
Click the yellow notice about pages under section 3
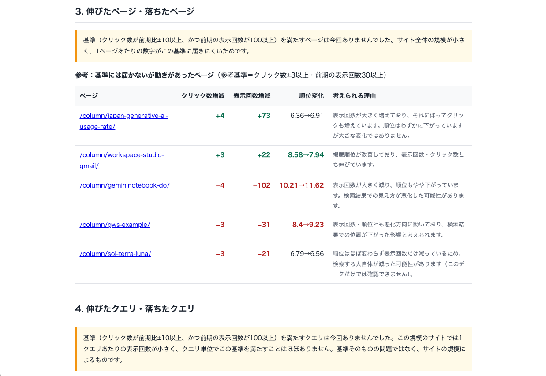(x=274, y=46)
